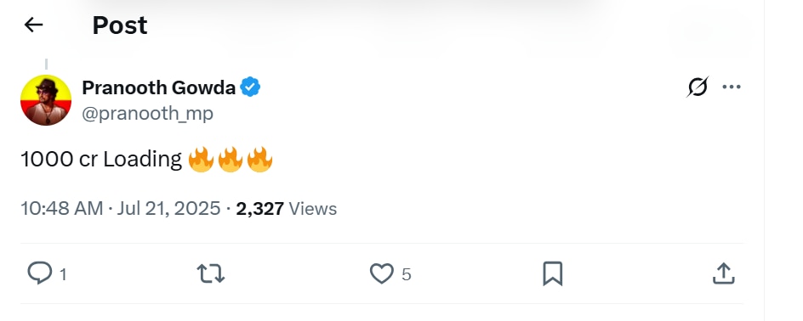Share the post via upload arrow icon
Viewport: 803px width, 321px height.
coord(724,273)
